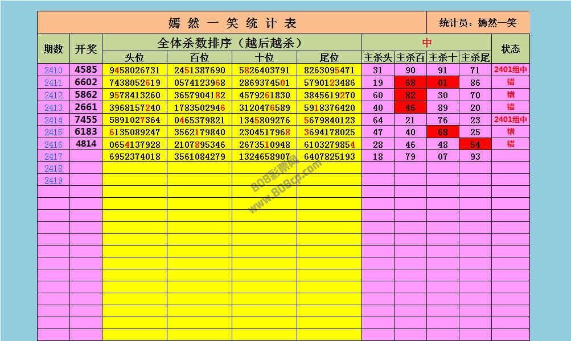
Task: Select draw result 4585 cell
Action: (86, 70)
